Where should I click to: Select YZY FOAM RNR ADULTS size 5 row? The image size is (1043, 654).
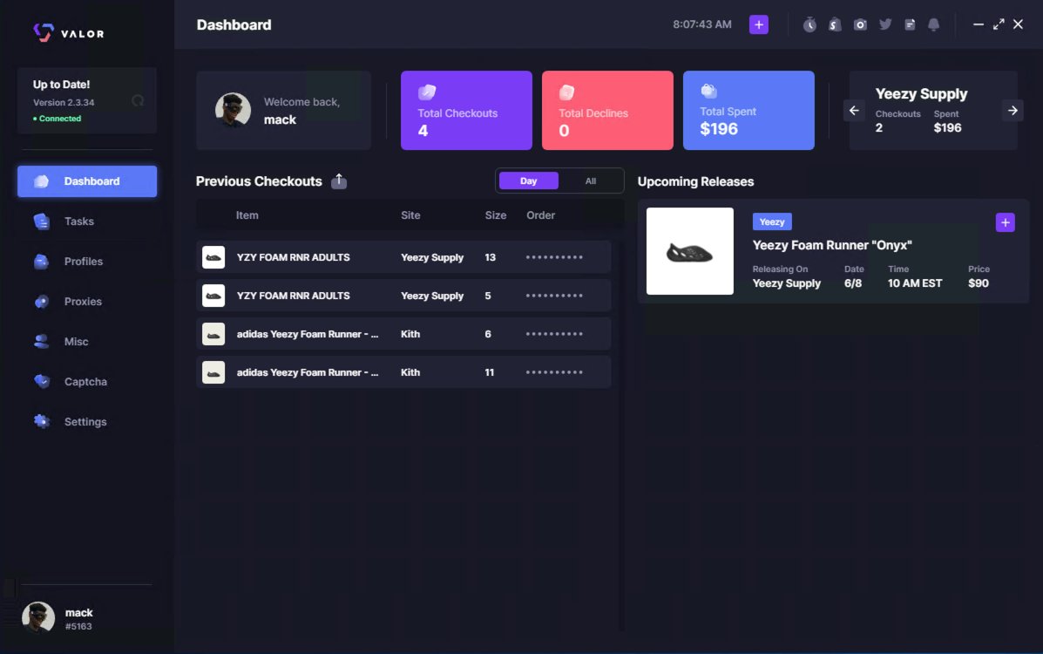403,296
